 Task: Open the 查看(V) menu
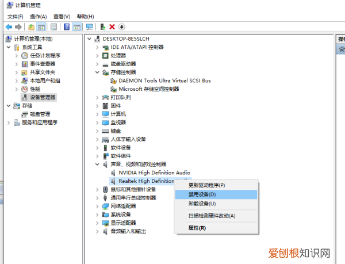[x=62, y=17]
